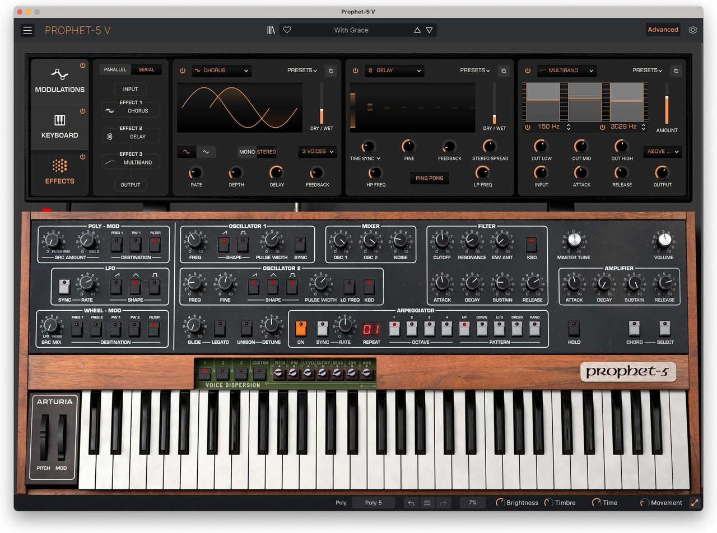This screenshot has height=533, width=717.
Task: Open the preset library browser icon
Action: [x=271, y=30]
